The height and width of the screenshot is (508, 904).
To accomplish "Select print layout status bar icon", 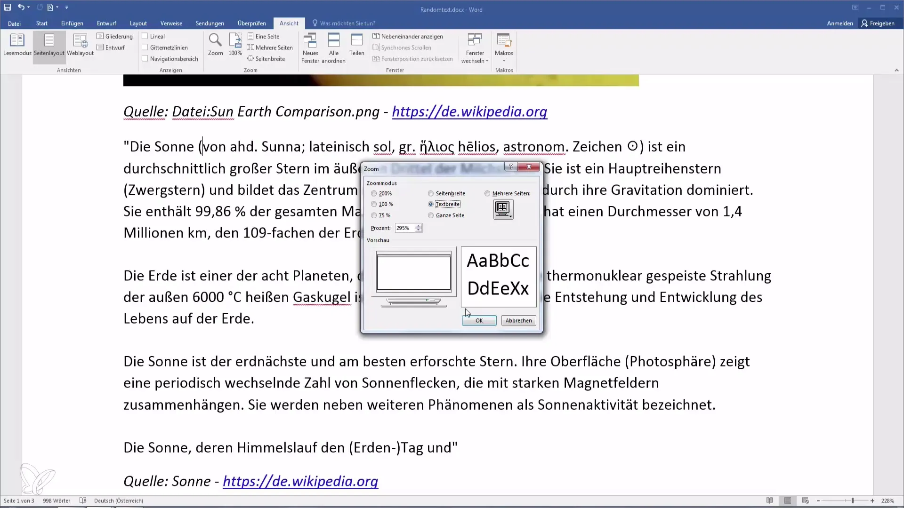I will pos(788,500).
